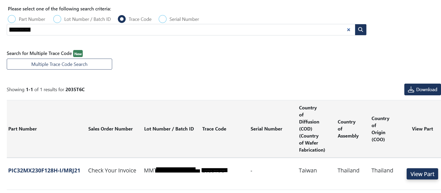
Task: Click the Serial Number column header
Action: [266, 129]
